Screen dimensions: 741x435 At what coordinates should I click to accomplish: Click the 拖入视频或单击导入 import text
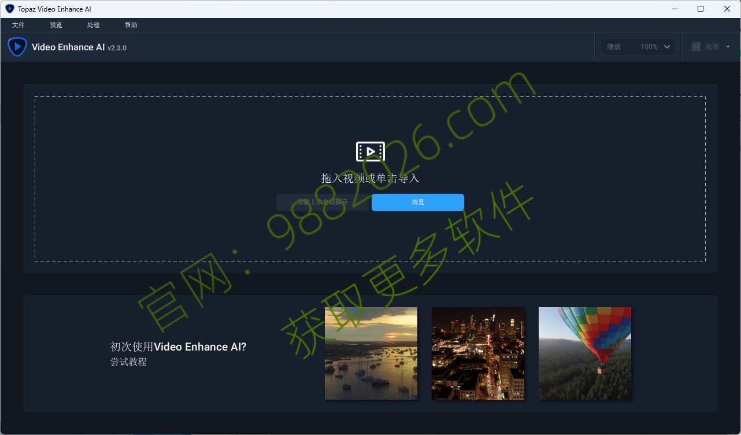tap(370, 178)
